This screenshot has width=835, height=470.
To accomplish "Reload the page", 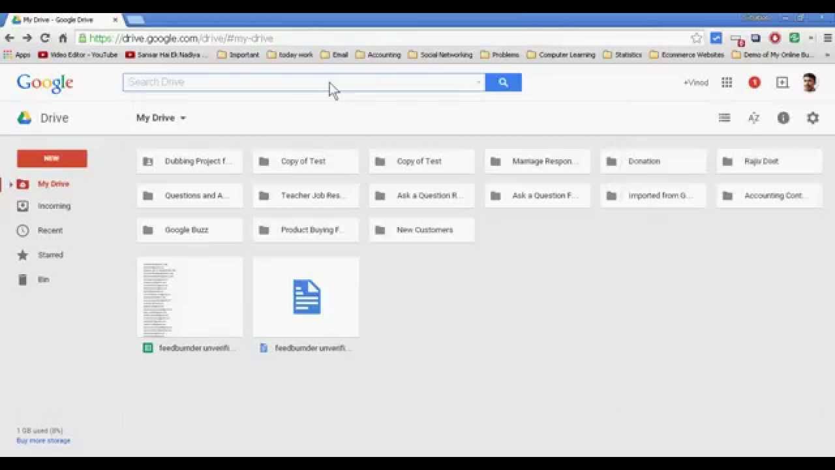I will [x=45, y=38].
